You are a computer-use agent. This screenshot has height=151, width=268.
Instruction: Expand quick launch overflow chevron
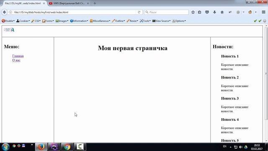(32, 145)
